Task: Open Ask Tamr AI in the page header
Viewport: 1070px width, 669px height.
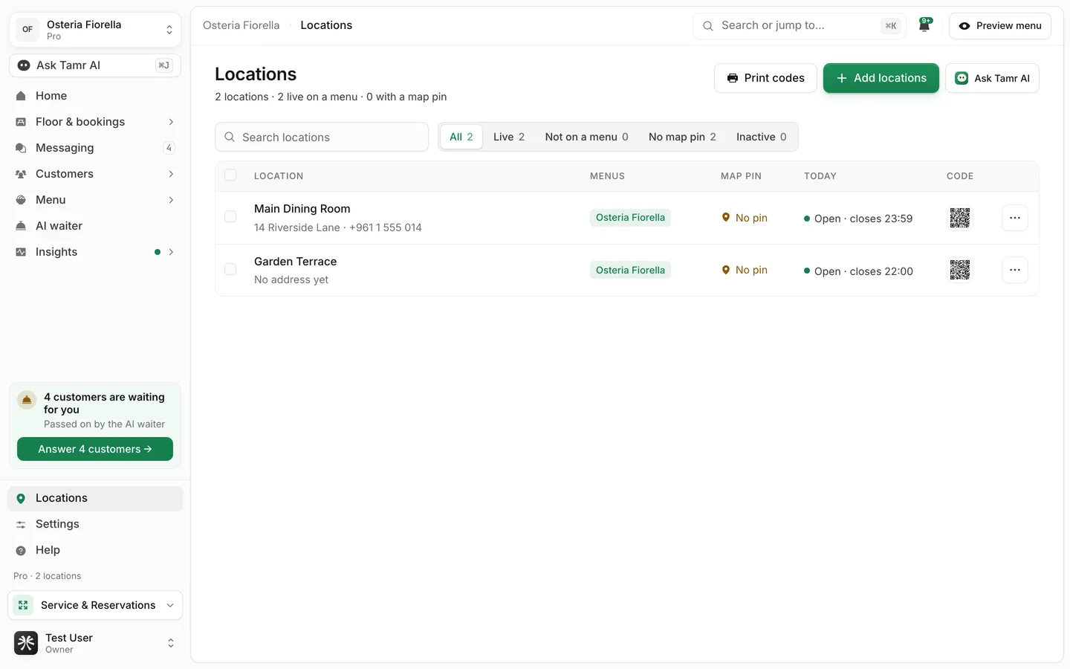Action: point(992,78)
